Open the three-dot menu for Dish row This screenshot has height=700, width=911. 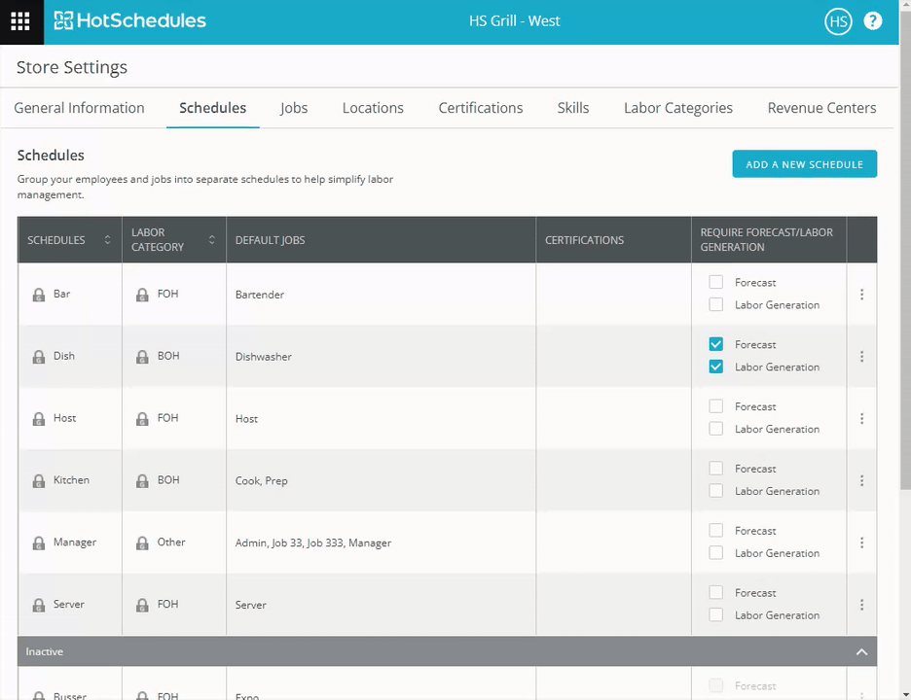(x=861, y=357)
